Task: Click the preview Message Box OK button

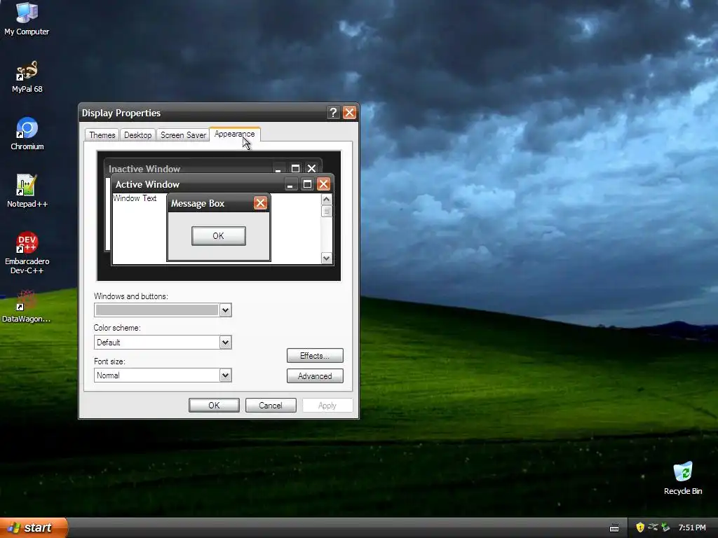Action: point(219,236)
